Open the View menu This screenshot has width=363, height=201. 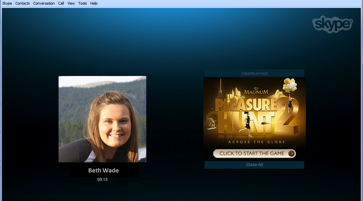[x=71, y=3]
